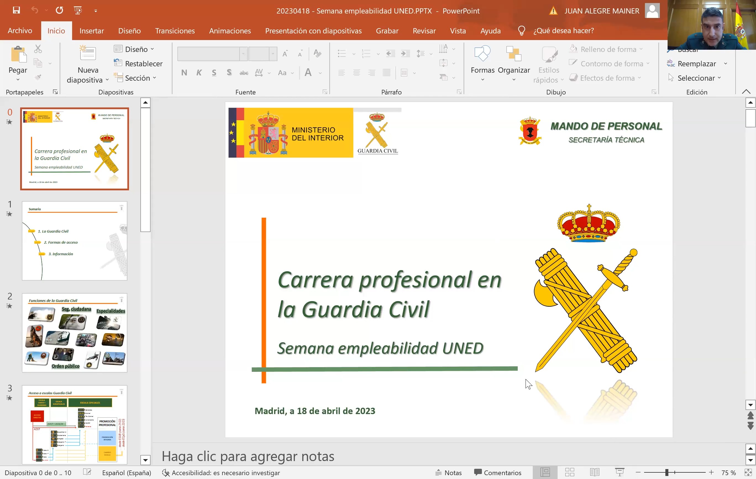Start presentation from beginning icon
Screen dimensions: 756x479
[x=78, y=10]
